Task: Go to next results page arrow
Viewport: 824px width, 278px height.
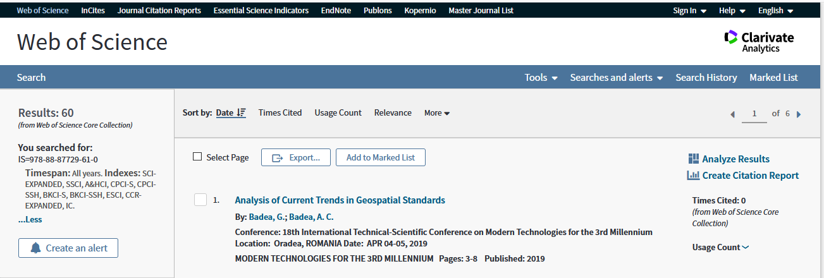Action: (799, 114)
